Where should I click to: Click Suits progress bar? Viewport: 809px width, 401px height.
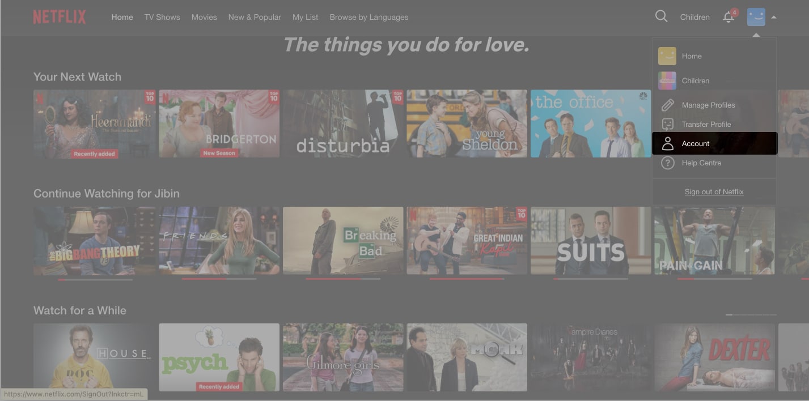tap(591, 279)
